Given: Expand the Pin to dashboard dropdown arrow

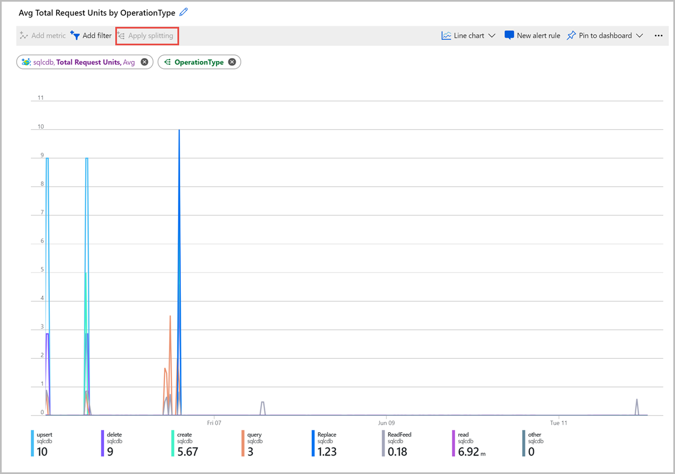Looking at the screenshot, I should point(640,35).
